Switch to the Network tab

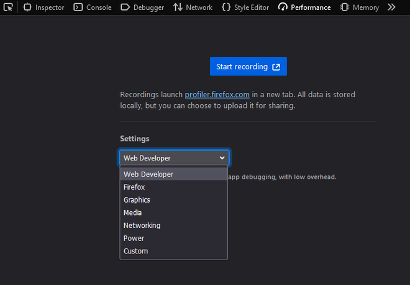[198, 7]
